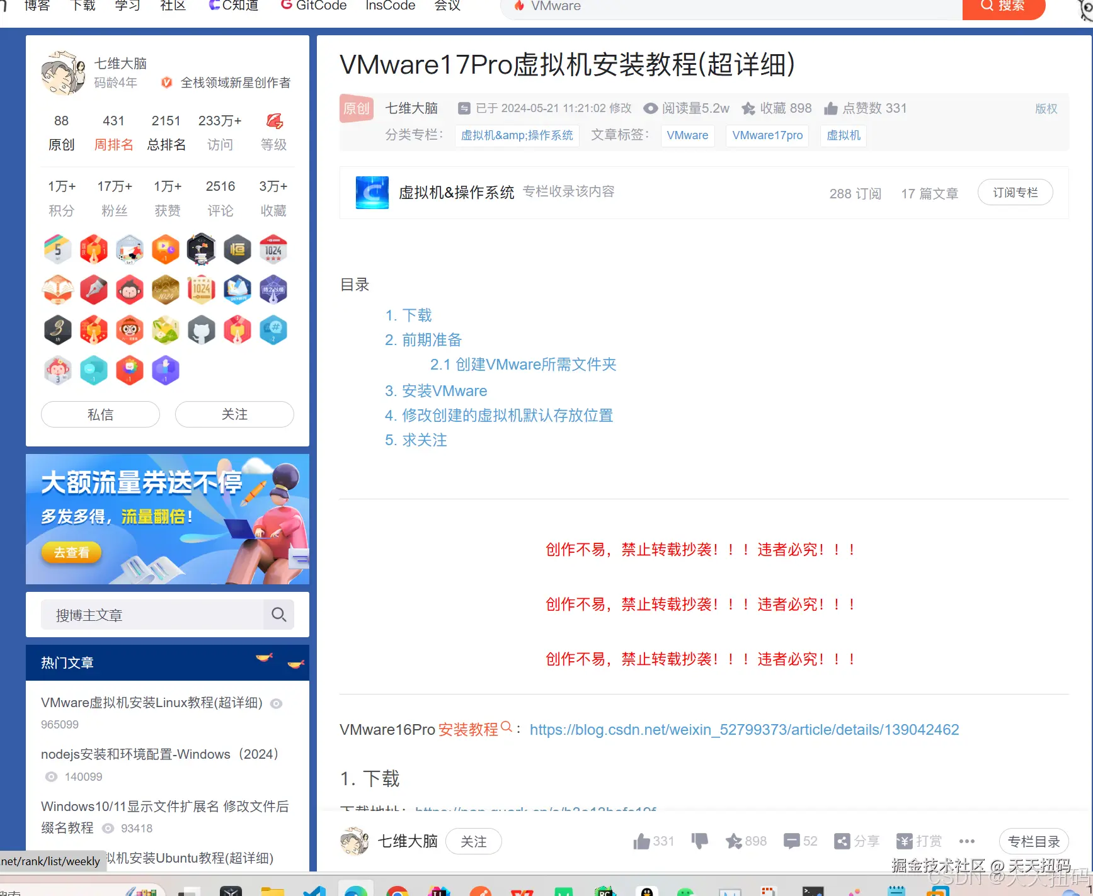Click the 分享 share icon
Viewport: 1093px width, 896px height.
coord(842,841)
